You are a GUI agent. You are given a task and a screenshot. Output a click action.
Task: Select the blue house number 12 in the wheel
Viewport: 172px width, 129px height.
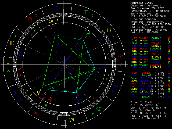tap(20, 54)
